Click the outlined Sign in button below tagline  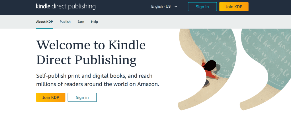coord(82,97)
